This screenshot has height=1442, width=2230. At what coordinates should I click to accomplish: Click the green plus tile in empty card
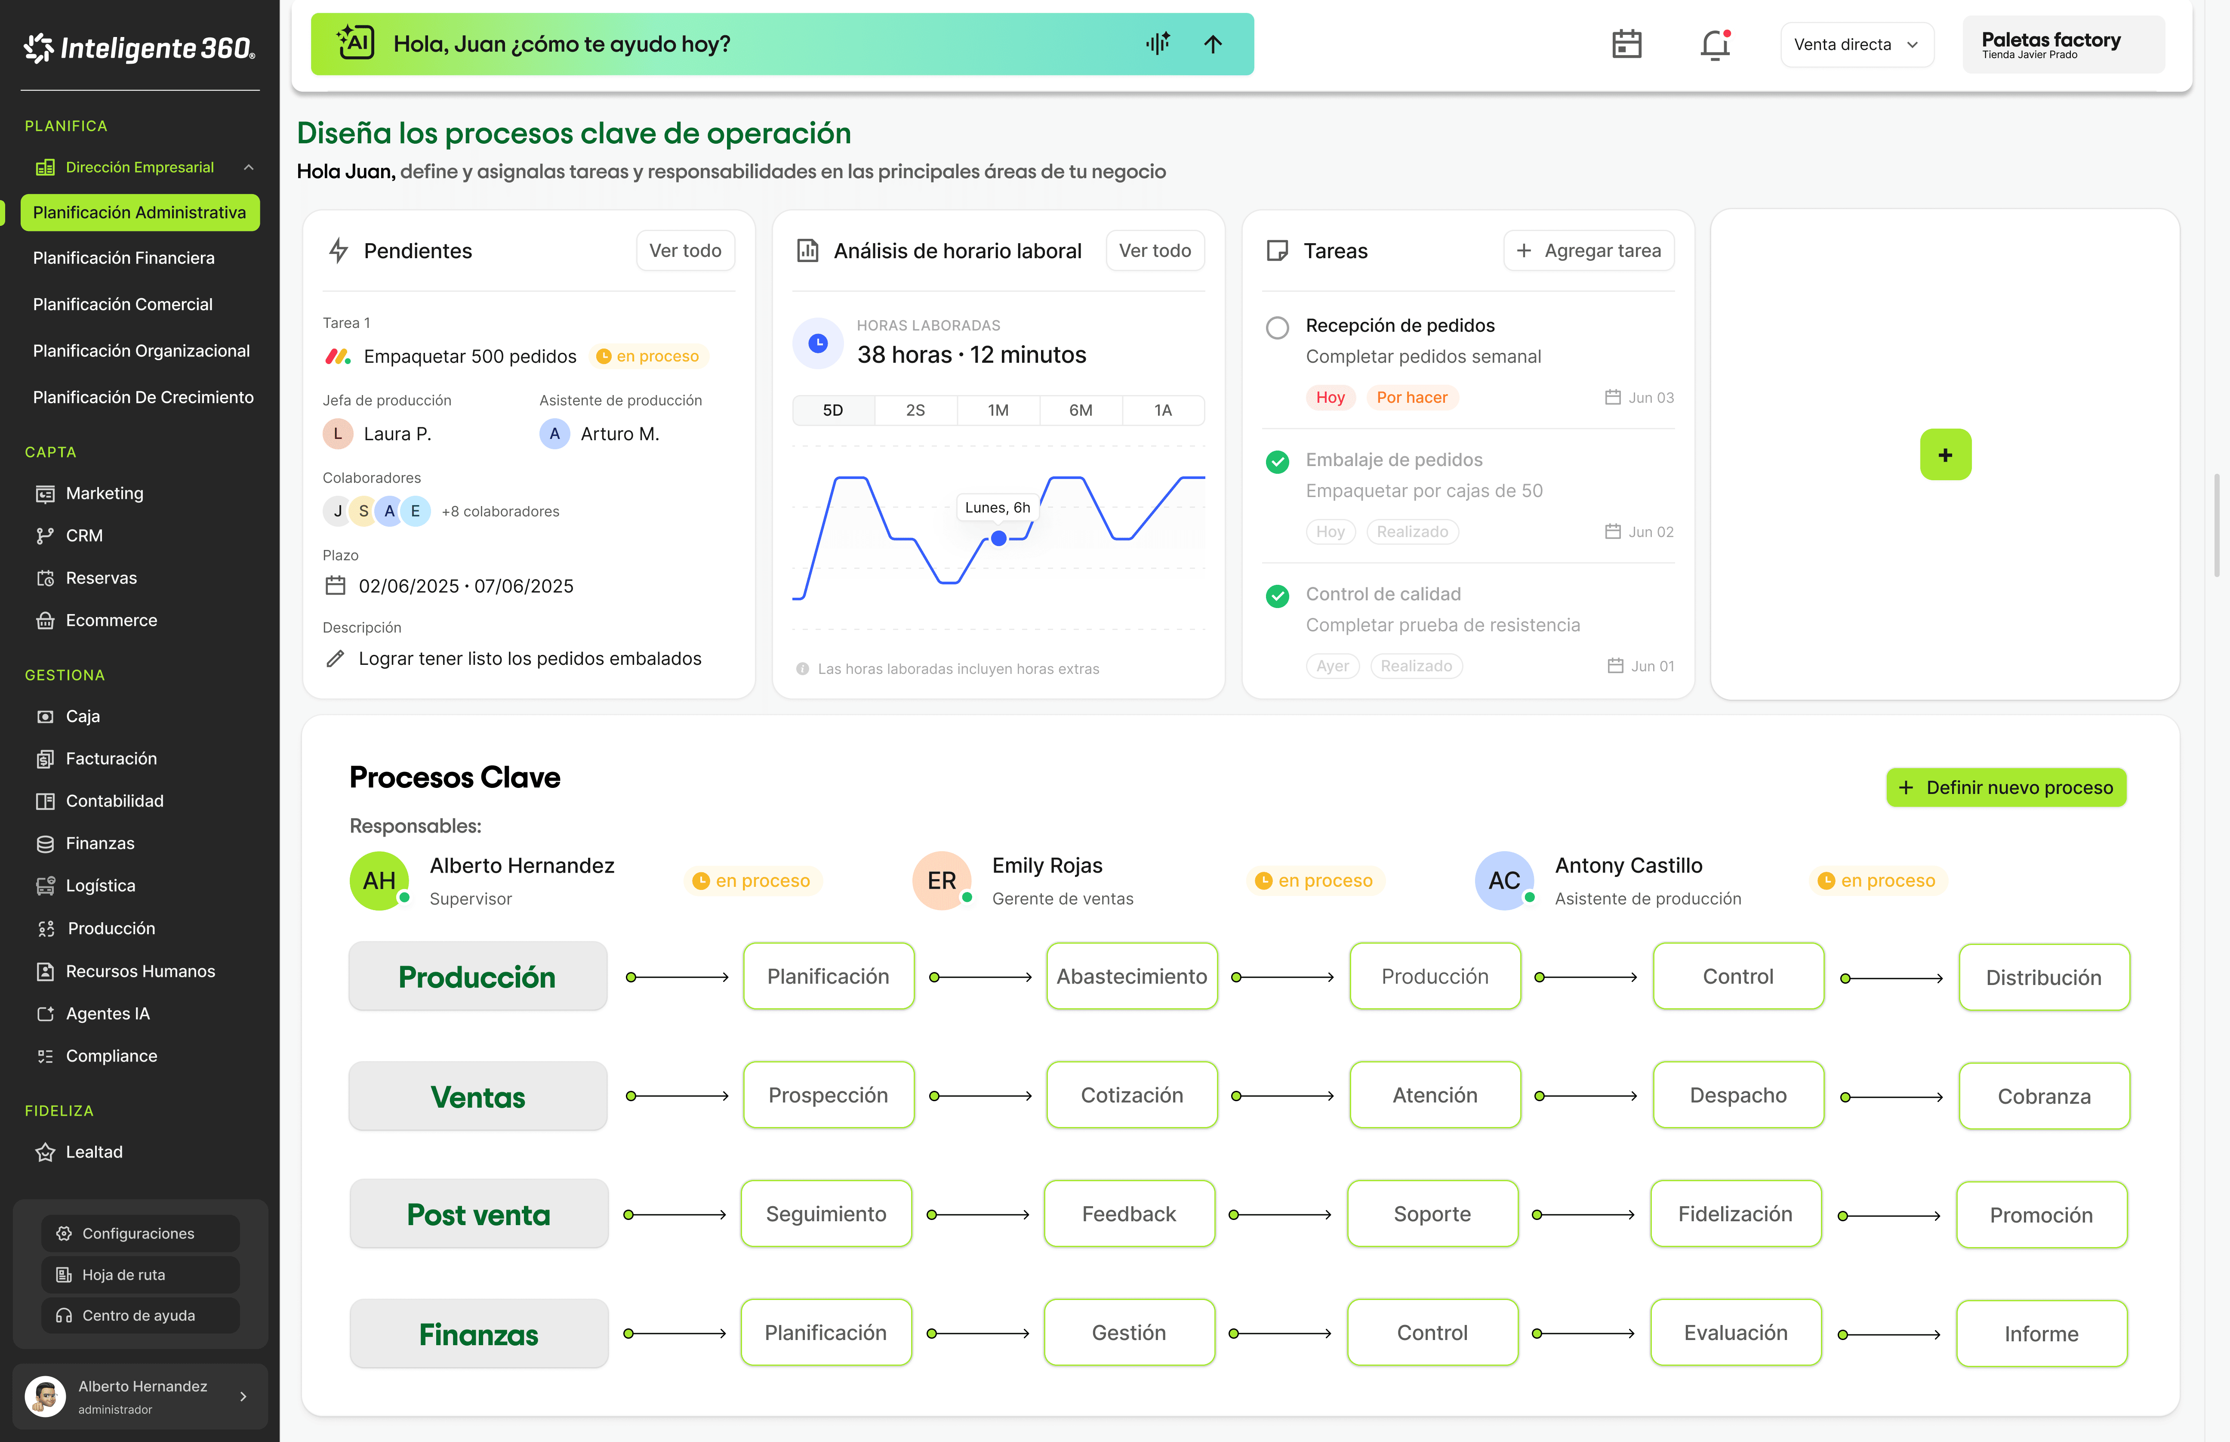coord(1945,455)
